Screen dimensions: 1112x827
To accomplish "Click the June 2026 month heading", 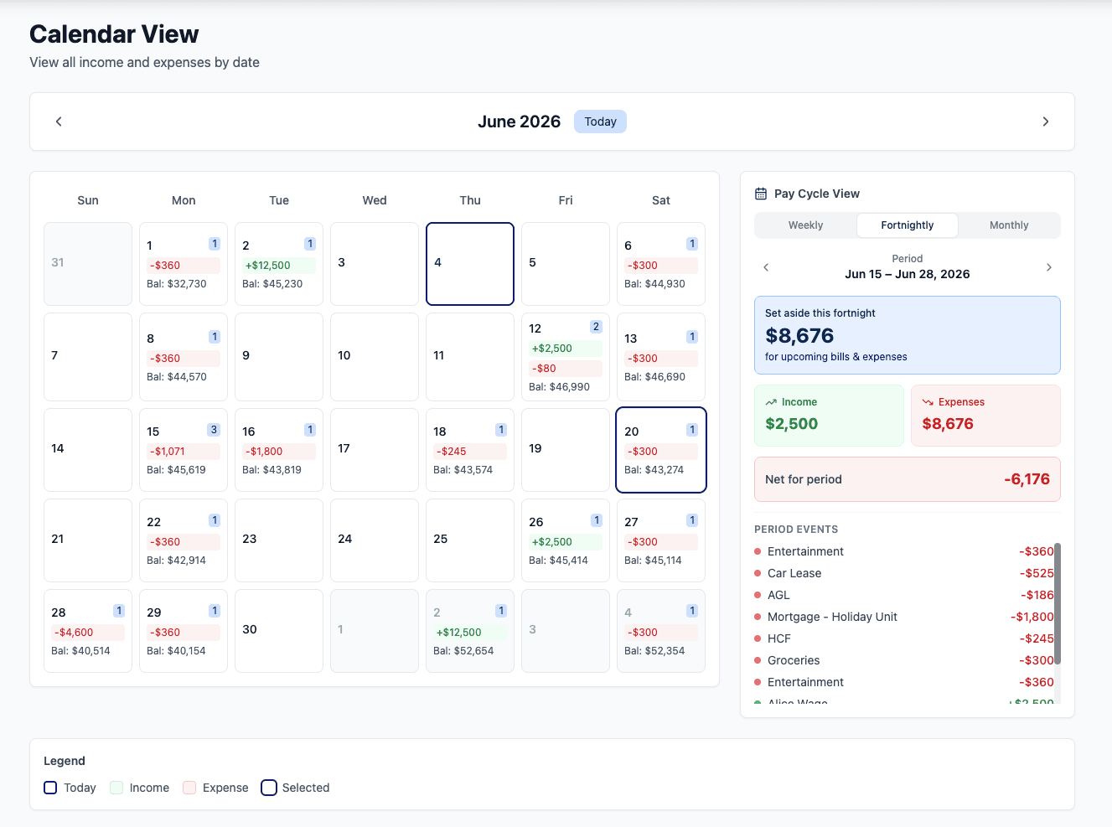I will pyautogui.click(x=519, y=121).
